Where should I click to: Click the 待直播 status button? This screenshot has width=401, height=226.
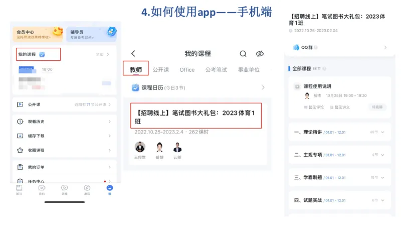click(377, 107)
